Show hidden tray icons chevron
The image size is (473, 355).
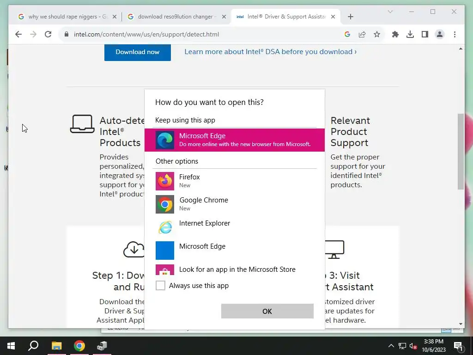(391, 346)
